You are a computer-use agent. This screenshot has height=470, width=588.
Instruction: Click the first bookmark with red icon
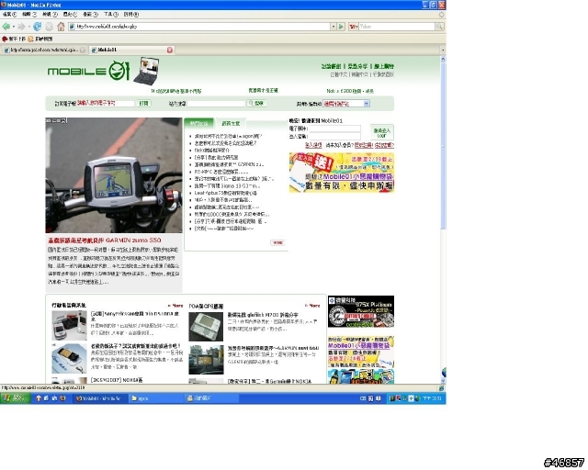click(14, 39)
